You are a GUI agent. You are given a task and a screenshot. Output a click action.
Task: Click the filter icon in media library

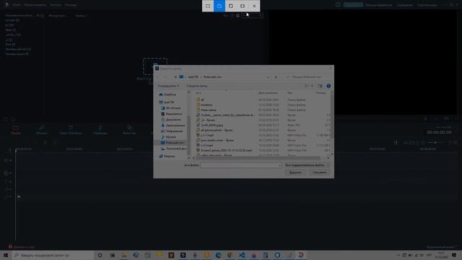pos(225,16)
